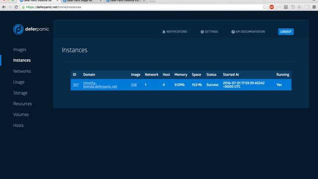This screenshot has width=318, height=179.
Task: Click the Host column header
Action: [x=166, y=75]
